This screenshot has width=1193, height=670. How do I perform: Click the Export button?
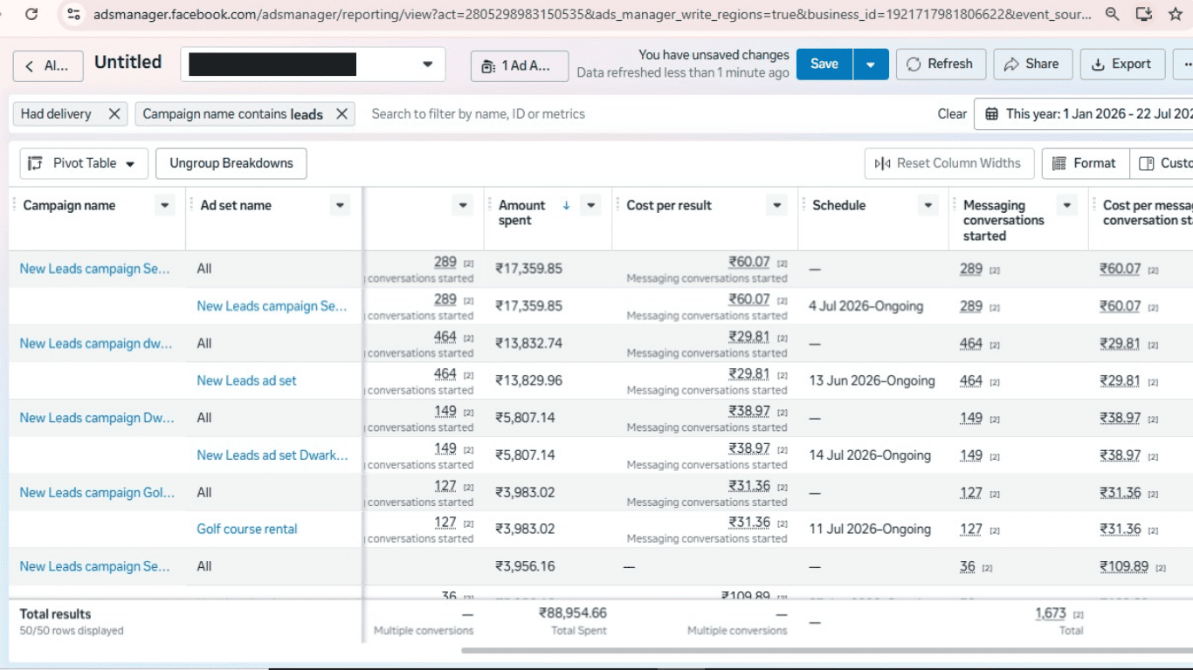(1121, 64)
